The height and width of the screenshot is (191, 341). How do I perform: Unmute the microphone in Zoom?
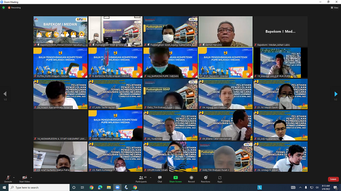point(8,179)
